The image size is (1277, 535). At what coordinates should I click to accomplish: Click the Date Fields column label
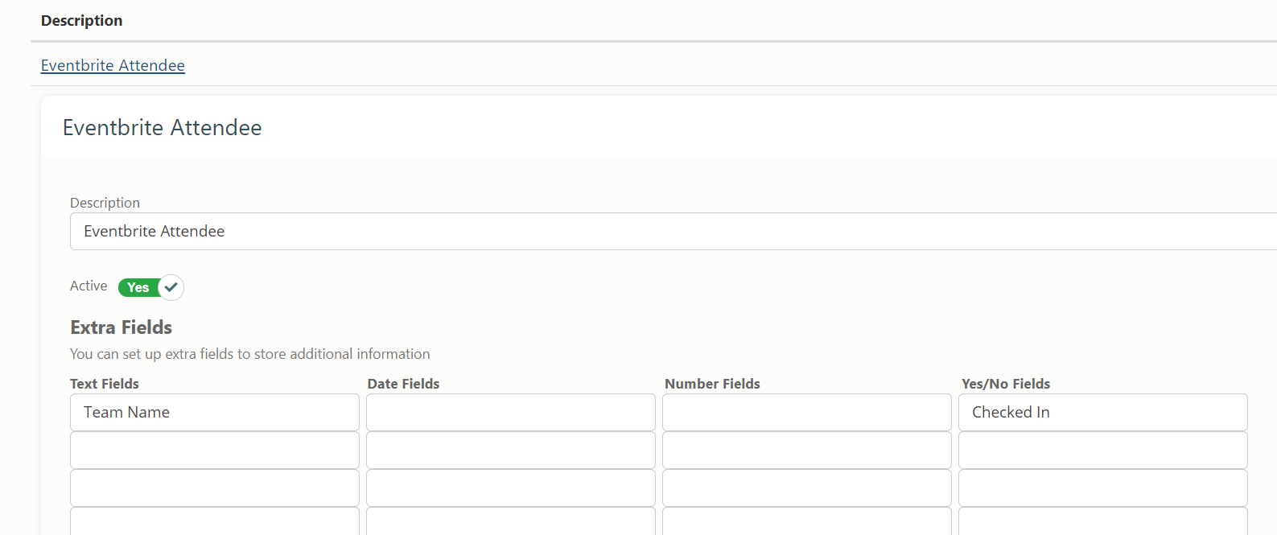tap(403, 384)
